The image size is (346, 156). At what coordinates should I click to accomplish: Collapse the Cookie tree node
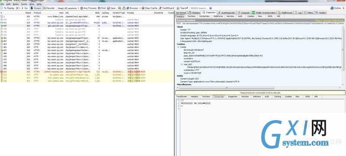click(x=178, y=47)
